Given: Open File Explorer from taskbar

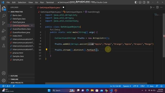Looking at the screenshot, I should click(x=92, y=90).
